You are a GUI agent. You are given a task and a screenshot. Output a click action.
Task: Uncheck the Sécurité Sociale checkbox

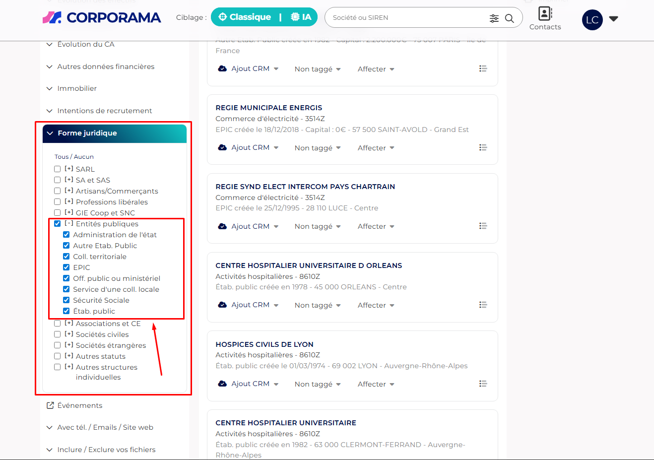tap(66, 300)
